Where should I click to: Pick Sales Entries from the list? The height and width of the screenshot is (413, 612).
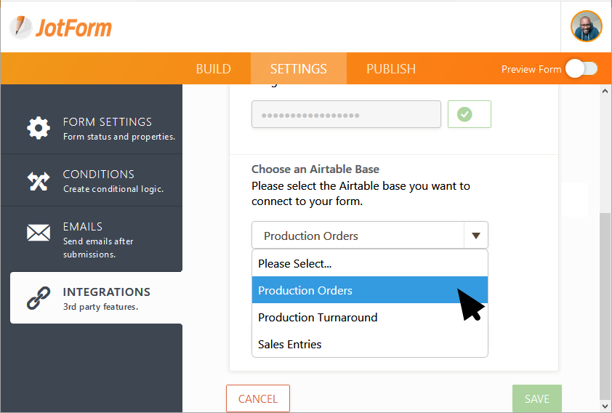point(290,345)
